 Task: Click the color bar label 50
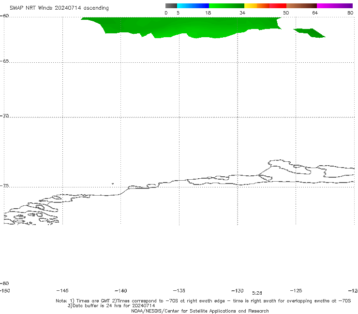tap(286, 13)
